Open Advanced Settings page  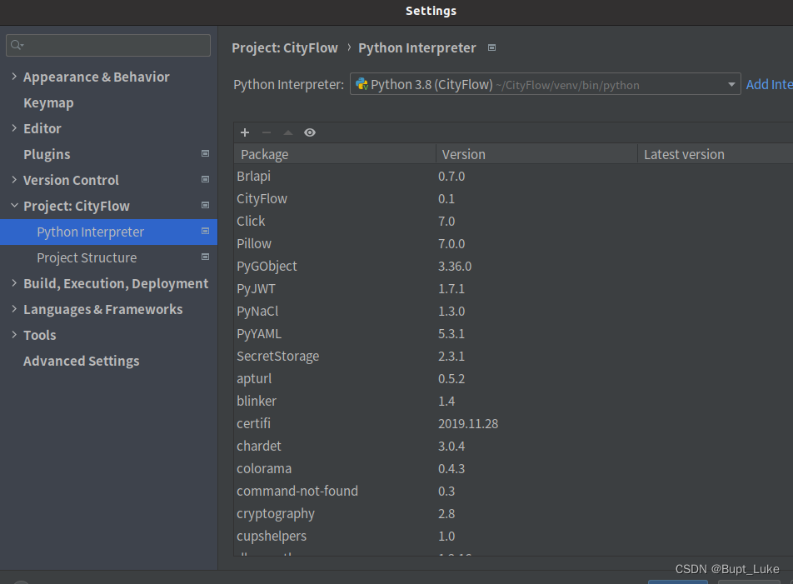click(82, 361)
